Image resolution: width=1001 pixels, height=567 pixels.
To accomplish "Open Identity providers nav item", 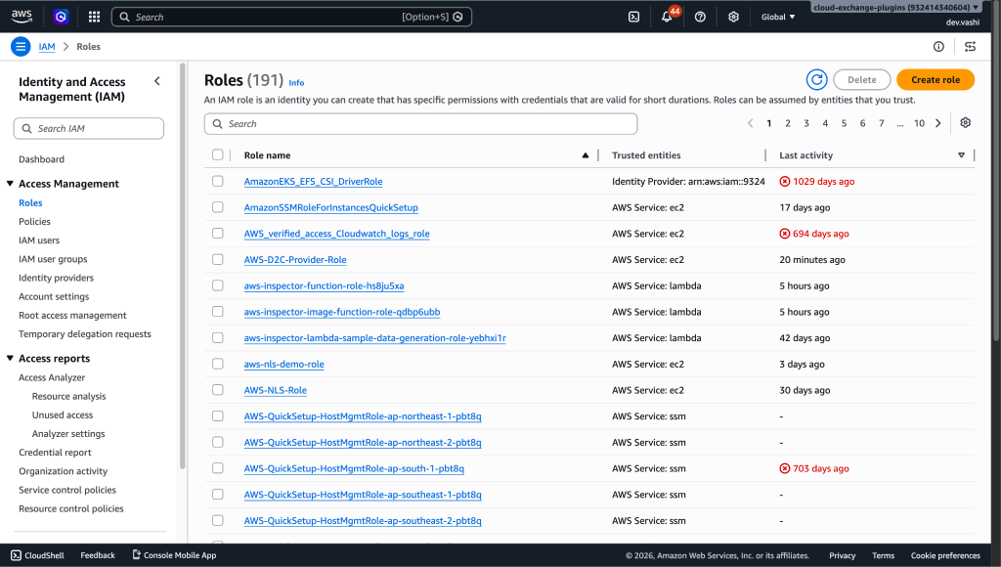I will (x=56, y=278).
